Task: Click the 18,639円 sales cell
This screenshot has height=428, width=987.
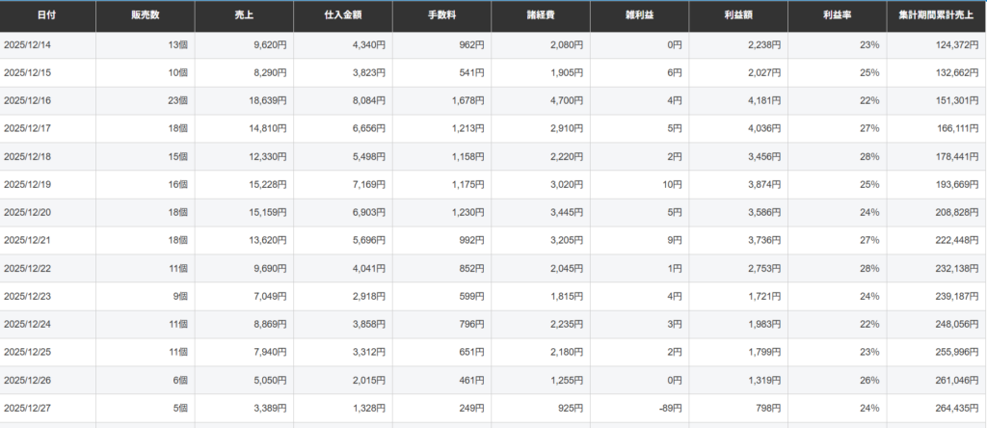Action: tap(265, 100)
